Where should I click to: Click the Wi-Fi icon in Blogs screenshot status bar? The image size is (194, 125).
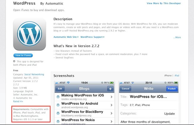pos(68,83)
